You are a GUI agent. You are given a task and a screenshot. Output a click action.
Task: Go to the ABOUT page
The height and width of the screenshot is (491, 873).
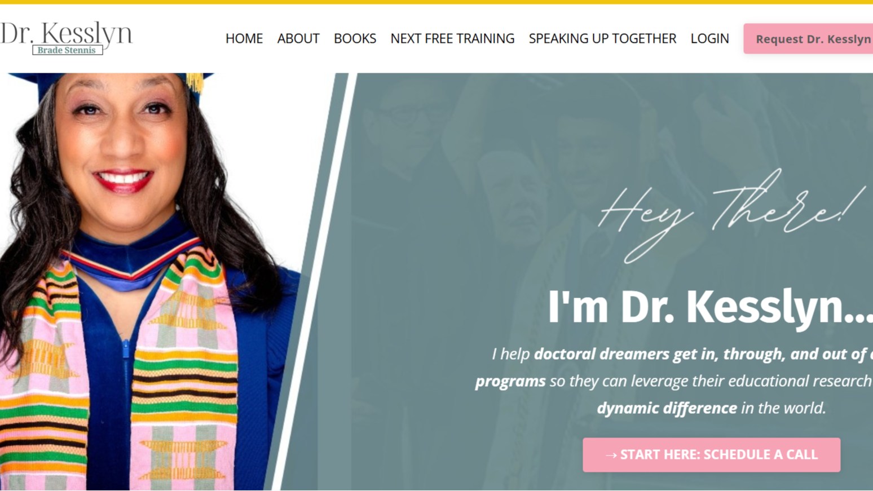pos(298,38)
